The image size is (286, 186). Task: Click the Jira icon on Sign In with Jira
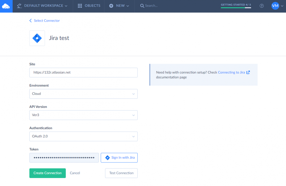108,157
